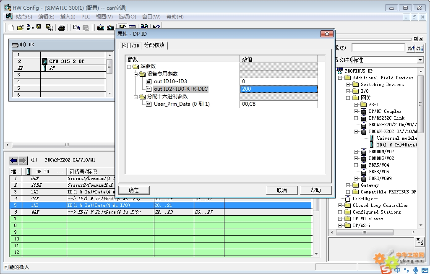
Task: Click the microphone icon in IME bar
Action: (416, 270)
